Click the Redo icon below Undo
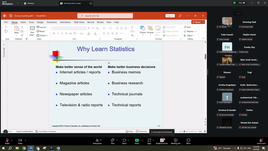 click(x=6, y=31)
